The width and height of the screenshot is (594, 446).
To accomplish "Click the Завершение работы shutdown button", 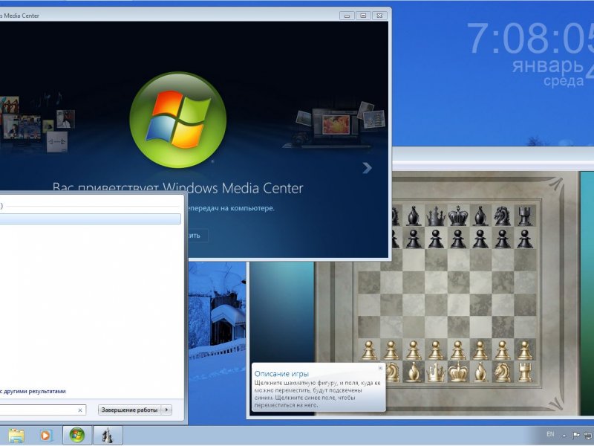I will (x=129, y=410).
